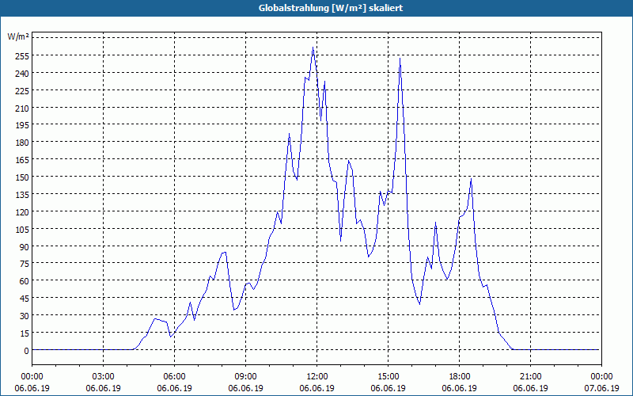Select the y-axis value 180
The width and height of the screenshot is (633, 396).
(x=22, y=143)
